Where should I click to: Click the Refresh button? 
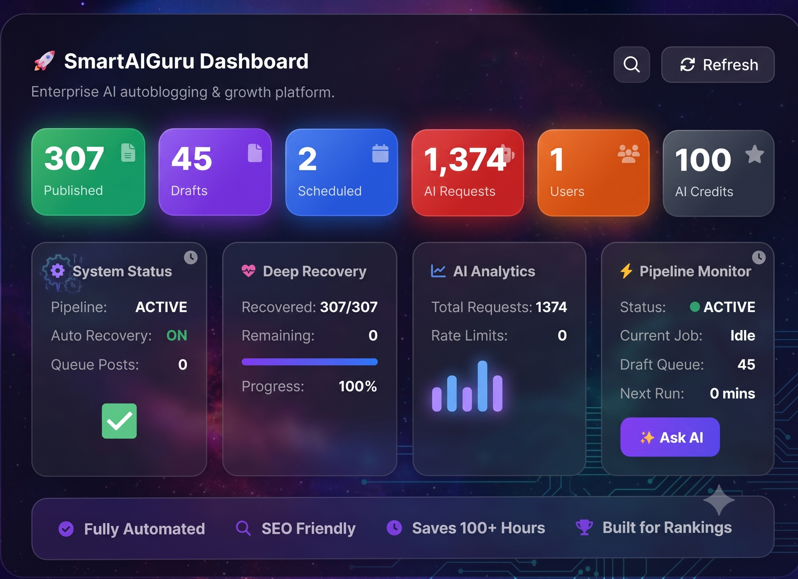tap(718, 64)
